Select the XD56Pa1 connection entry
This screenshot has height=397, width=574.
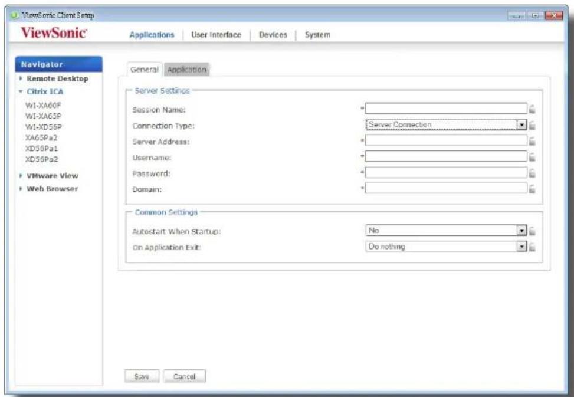41,149
